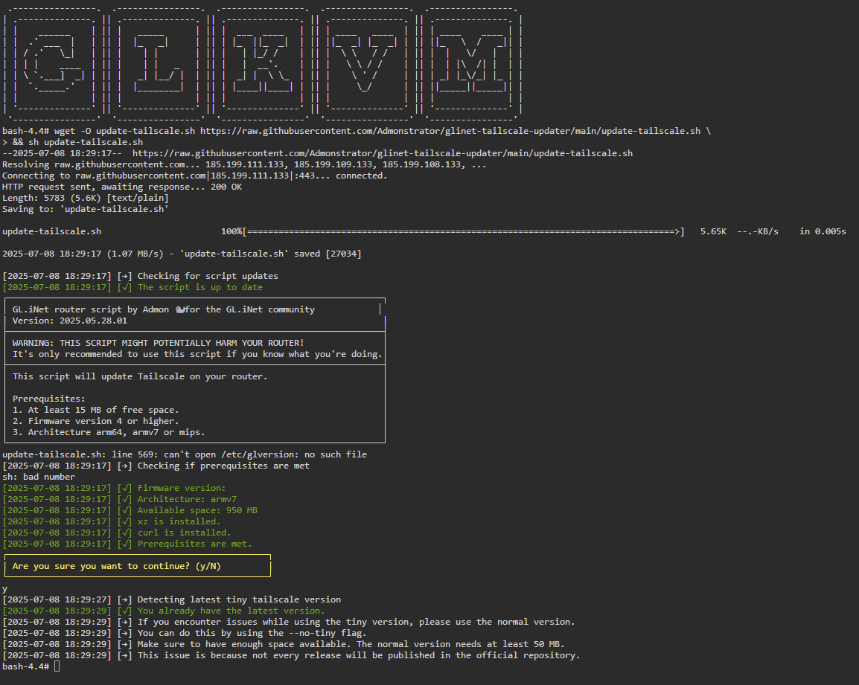
Task: Click the wget command URL in the first prompt line
Action: pyautogui.click(x=450, y=131)
